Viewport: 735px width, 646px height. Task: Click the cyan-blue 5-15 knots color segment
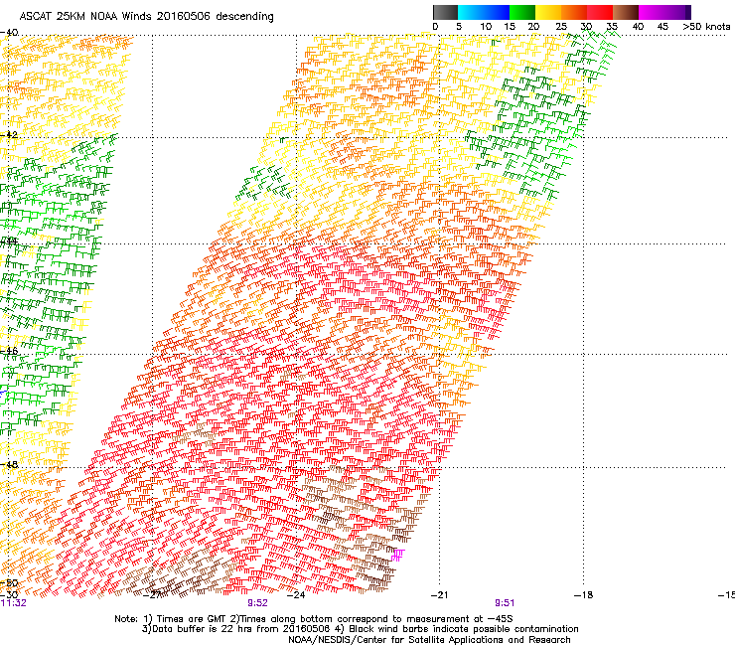(484, 12)
